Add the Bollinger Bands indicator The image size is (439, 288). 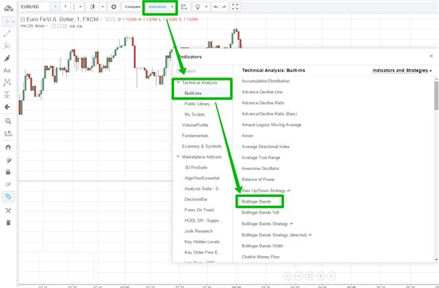coord(256,202)
